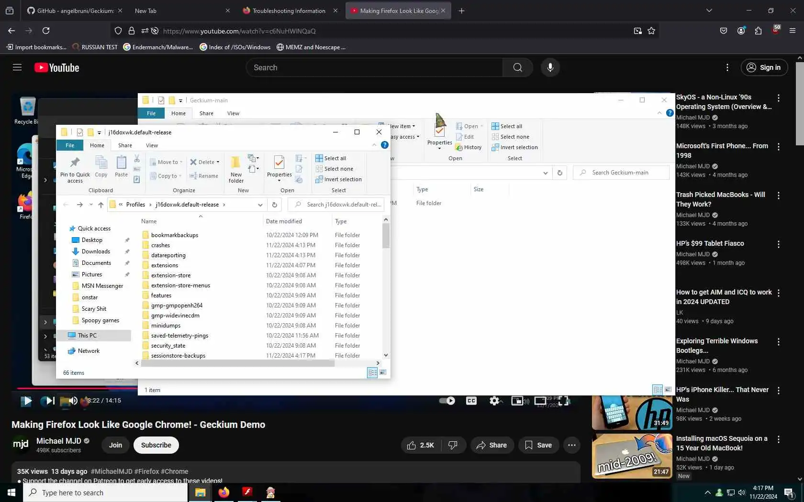This screenshot has width=804, height=502.
Task: Save the video to a playlist
Action: [x=538, y=445]
